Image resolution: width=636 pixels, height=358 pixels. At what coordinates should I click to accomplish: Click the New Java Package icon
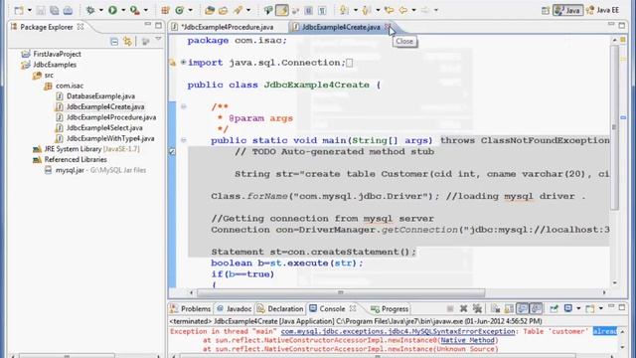pos(165,10)
